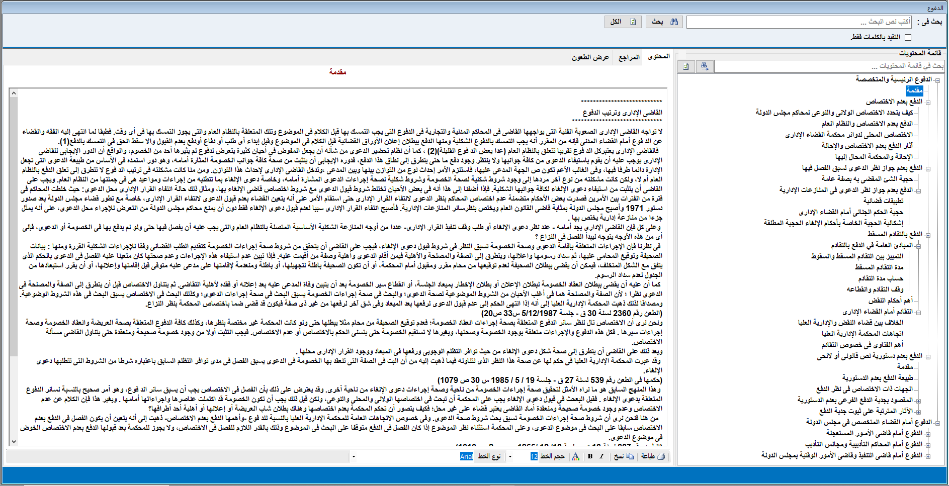Click the contents list search field
This screenshot has height=486, width=949.
point(829,66)
